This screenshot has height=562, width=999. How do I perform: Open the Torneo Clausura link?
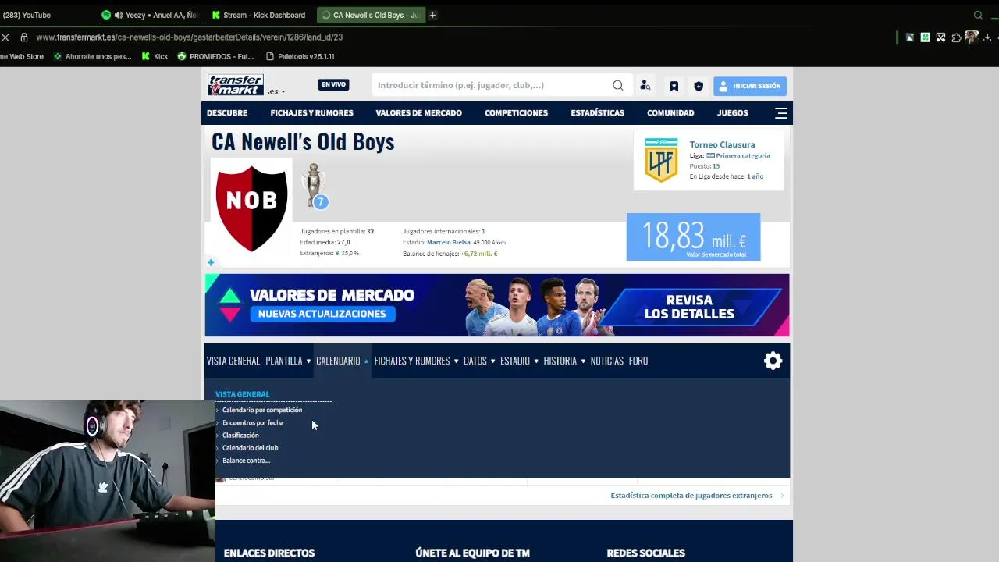(722, 144)
